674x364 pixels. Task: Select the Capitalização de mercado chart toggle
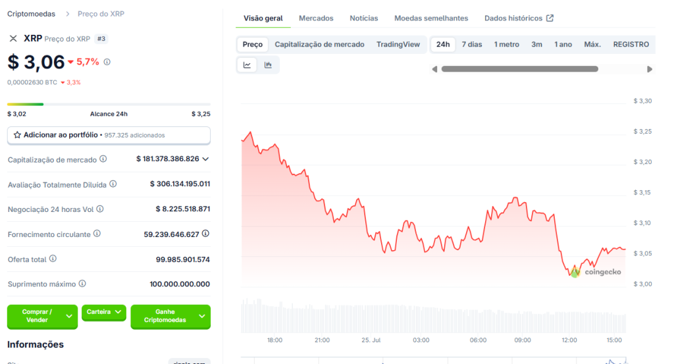coord(319,44)
